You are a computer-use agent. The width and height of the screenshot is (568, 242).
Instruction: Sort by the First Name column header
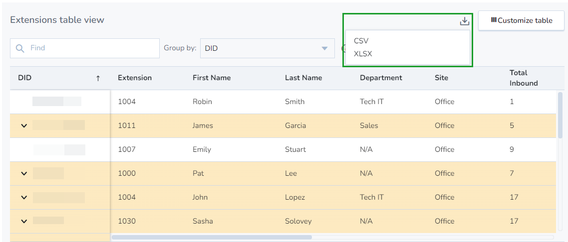(212, 78)
